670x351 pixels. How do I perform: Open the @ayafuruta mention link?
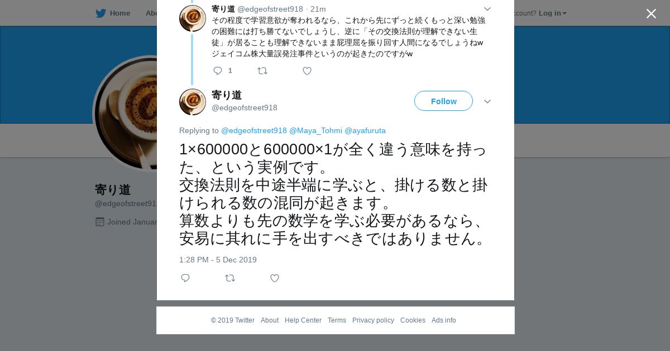[x=365, y=130]
